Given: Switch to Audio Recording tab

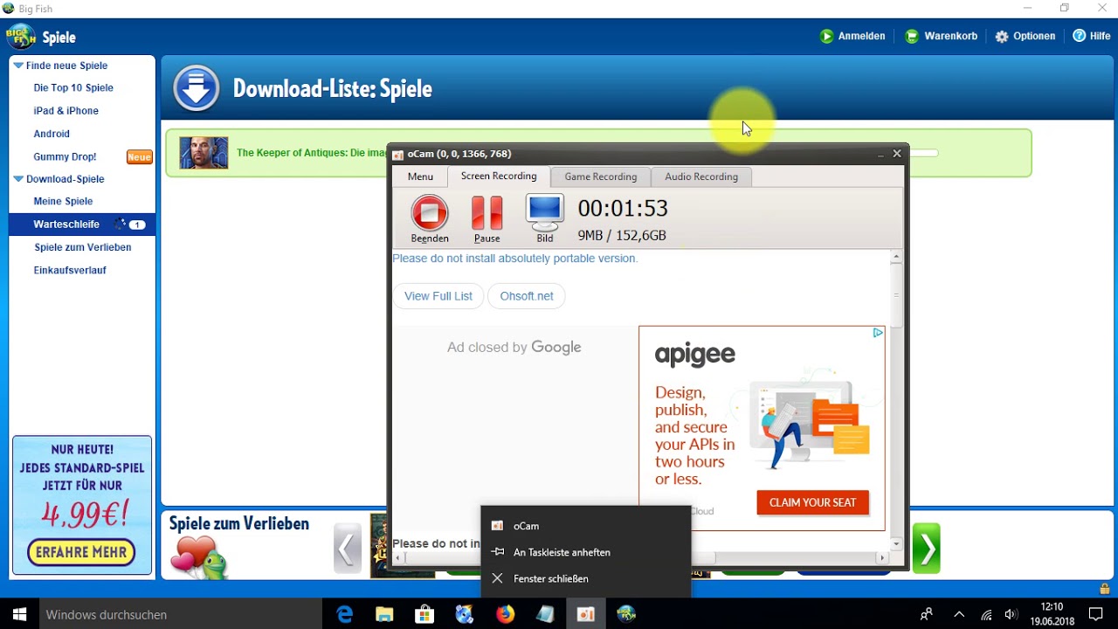Looking at the screenshot, I should point(701,176).
